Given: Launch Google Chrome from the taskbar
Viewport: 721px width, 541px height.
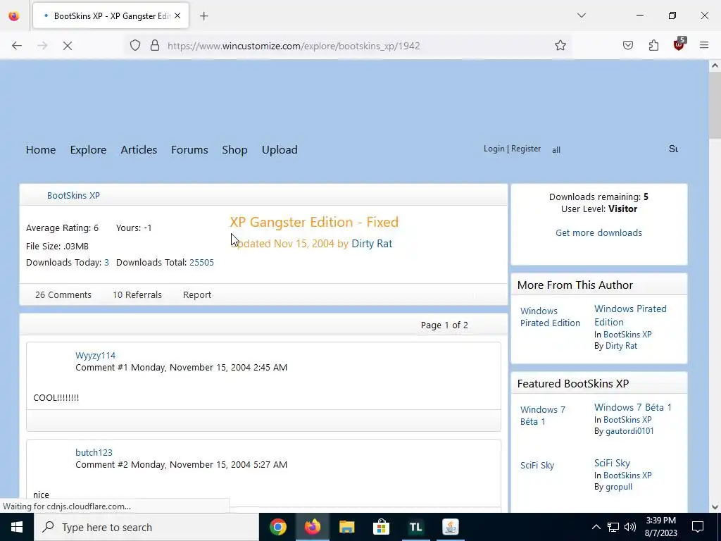Looking at the screenshot, I should (x=277, y=527).
